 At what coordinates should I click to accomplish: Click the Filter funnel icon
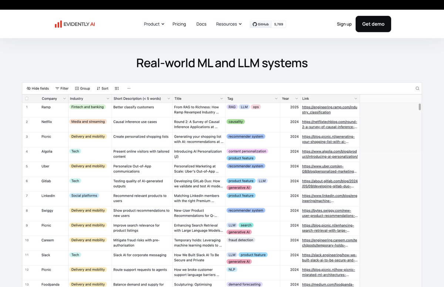click(x=57, y=88)
